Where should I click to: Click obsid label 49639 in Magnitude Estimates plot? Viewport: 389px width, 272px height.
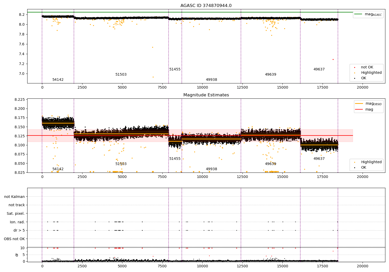click(x=270, y=164)
